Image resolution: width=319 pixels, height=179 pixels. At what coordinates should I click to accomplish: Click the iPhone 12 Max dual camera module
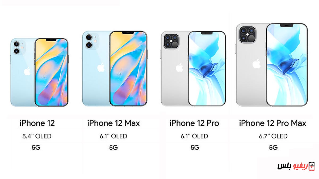pos(90,41)
